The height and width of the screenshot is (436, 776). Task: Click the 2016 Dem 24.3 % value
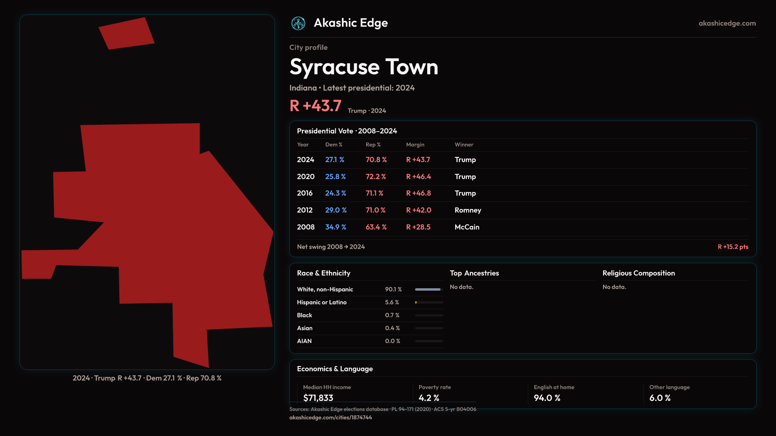coord(335,193)
